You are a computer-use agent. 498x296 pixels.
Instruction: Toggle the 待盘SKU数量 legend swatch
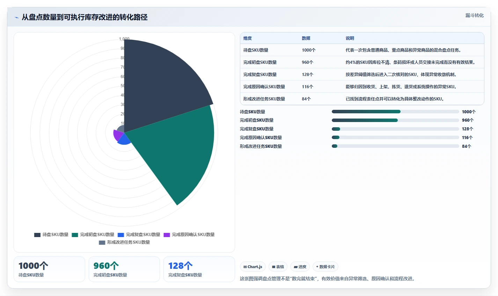pyautogui.click(x=37, y=235)
